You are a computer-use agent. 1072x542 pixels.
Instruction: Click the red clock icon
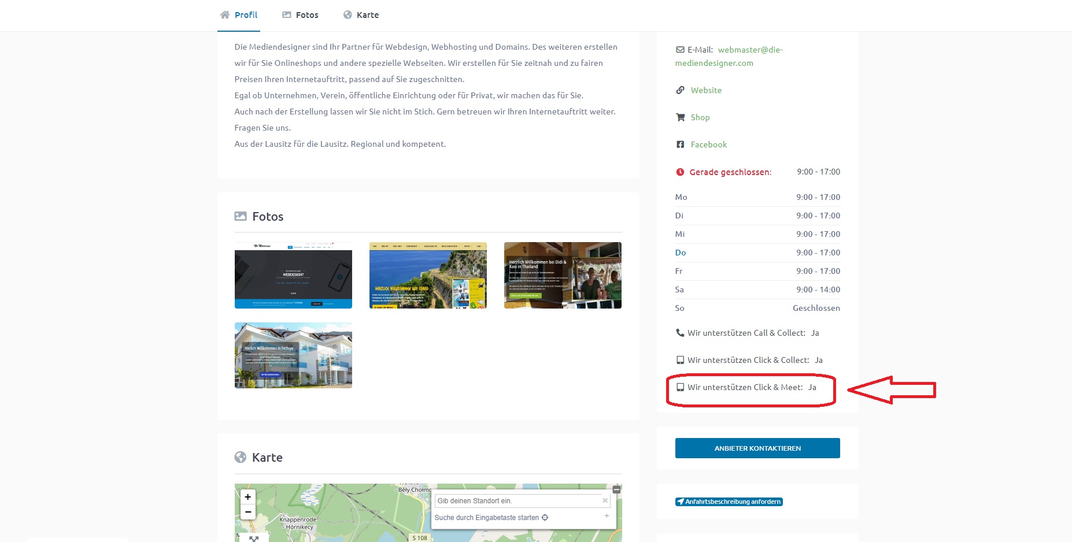tap(680, 172)
